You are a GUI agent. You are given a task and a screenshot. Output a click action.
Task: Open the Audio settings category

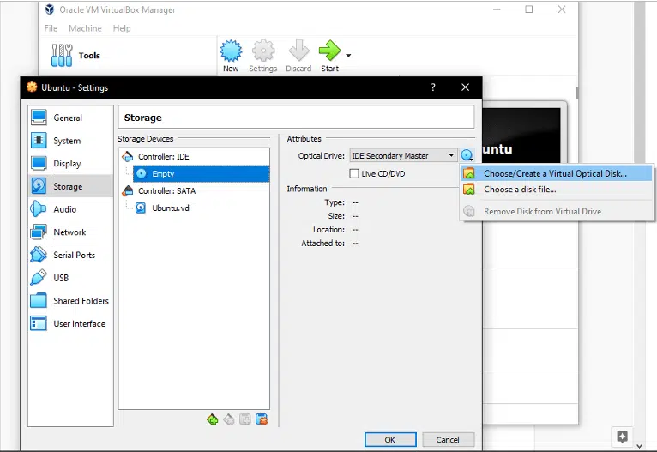click(70, 209)
